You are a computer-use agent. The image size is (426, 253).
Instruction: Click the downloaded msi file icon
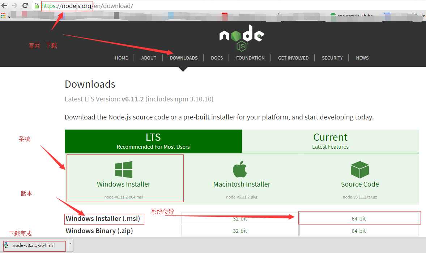tap(6, 245)
